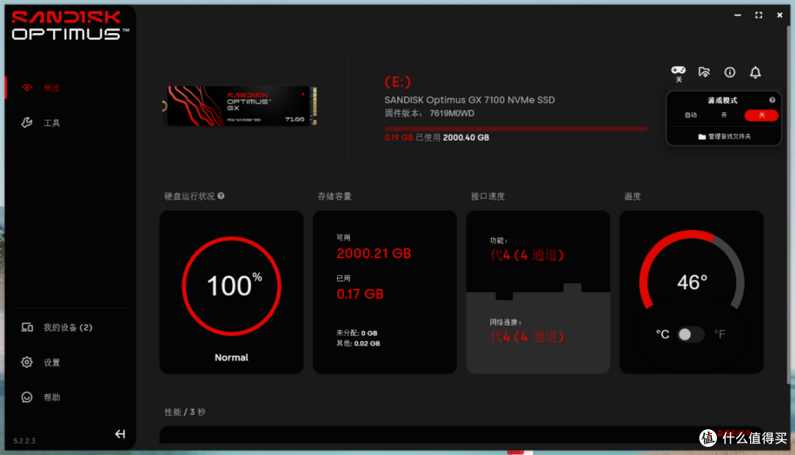Set game mode to 关
Viewport: 795px width, 455px height.
pos(762,115)
